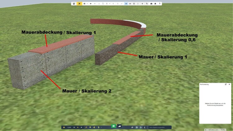The width and height of the screenshot is (233, 131).
Task: Click the 75 FPS indicator in status bar
Action: click(223, 130)
